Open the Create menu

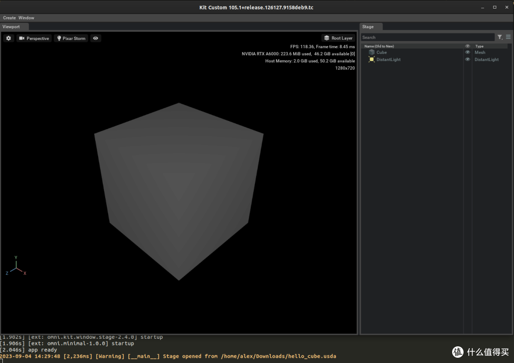coord(10,18)
